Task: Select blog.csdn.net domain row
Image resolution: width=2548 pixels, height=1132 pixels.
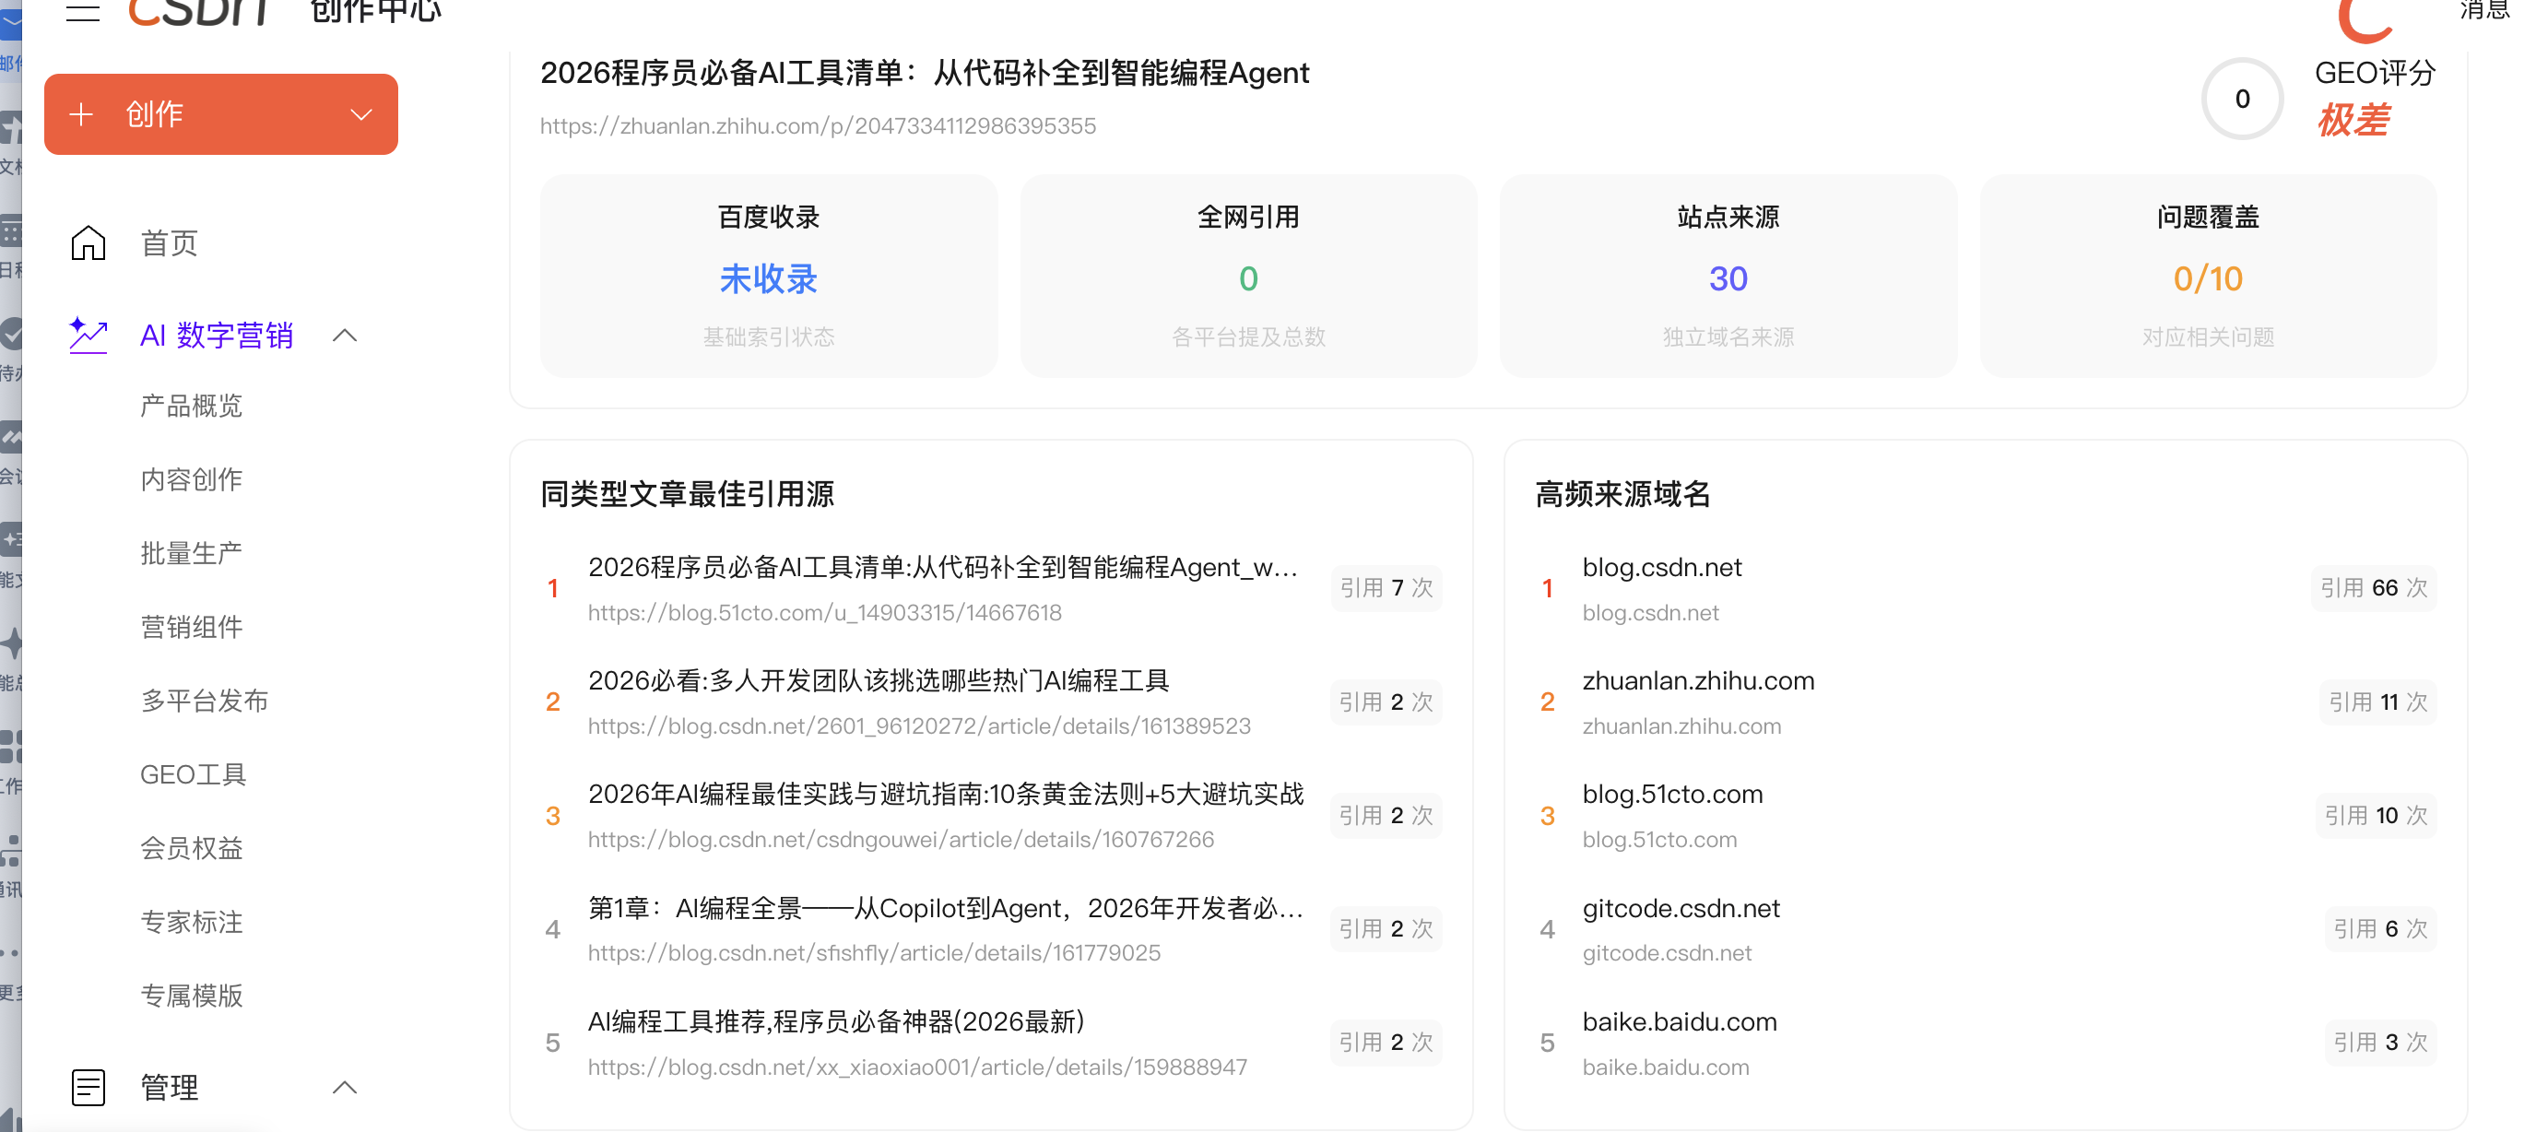Action: click(1985, 588)
